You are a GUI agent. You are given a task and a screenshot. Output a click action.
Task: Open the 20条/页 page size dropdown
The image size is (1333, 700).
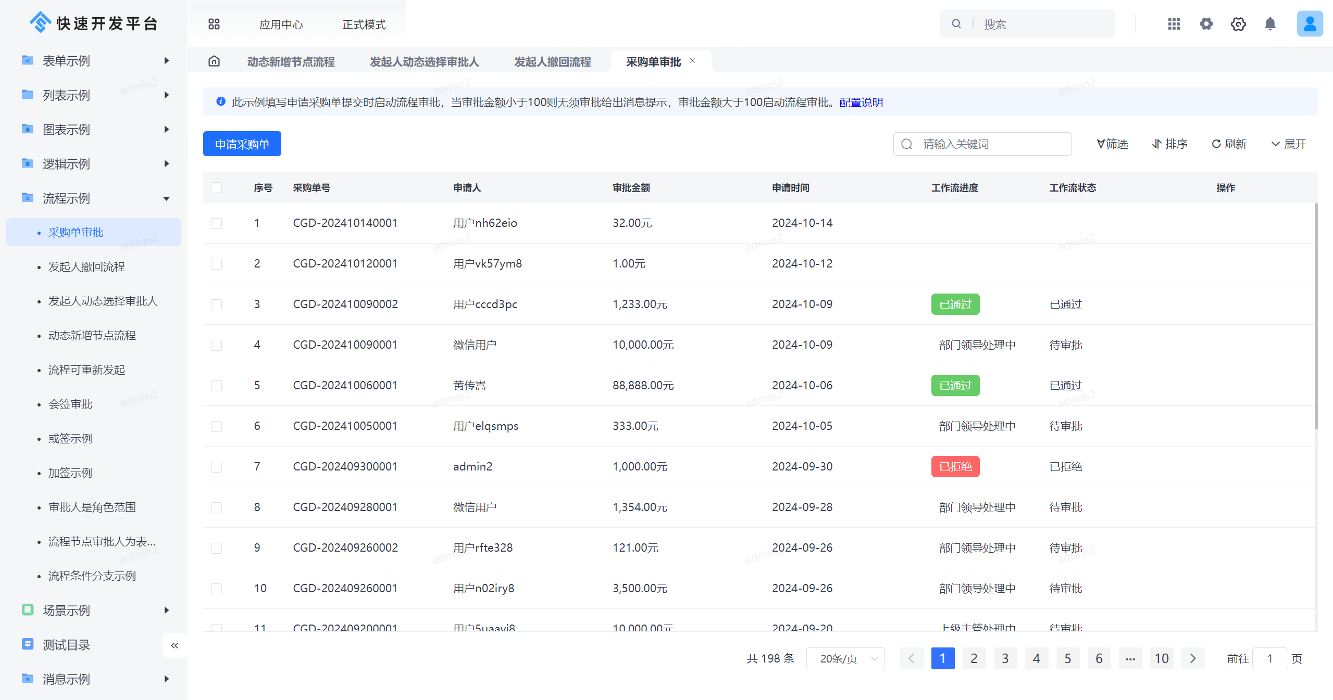coord(845,658)
